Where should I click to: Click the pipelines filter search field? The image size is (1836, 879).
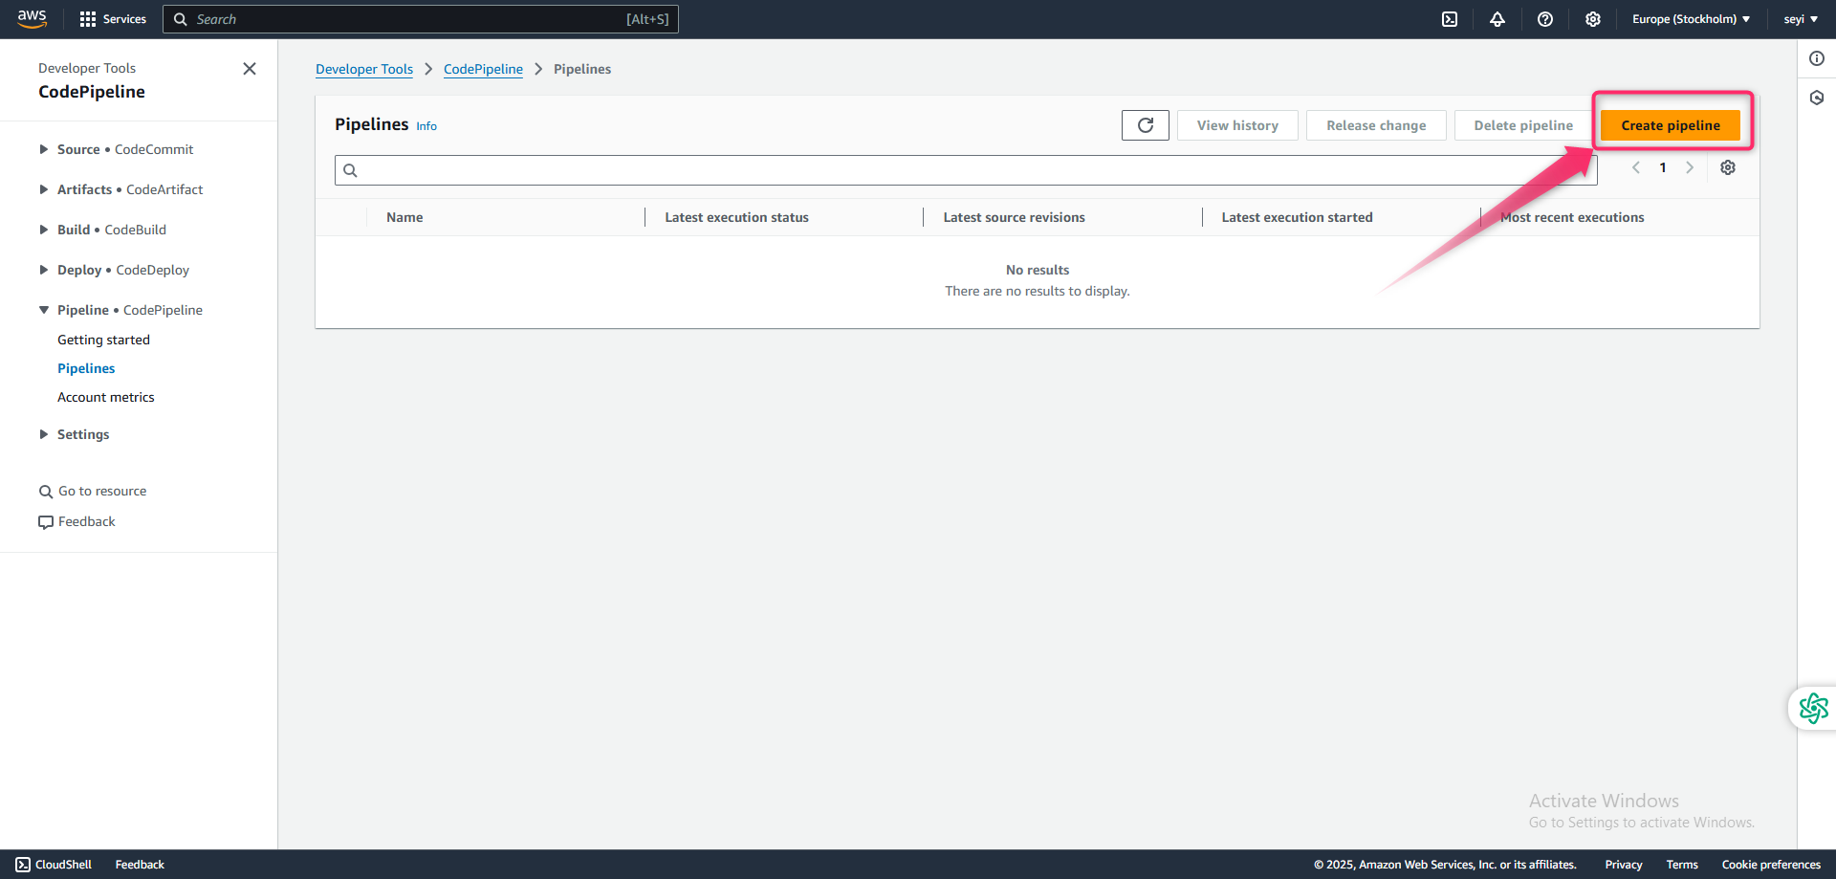(x=966, y=170)
